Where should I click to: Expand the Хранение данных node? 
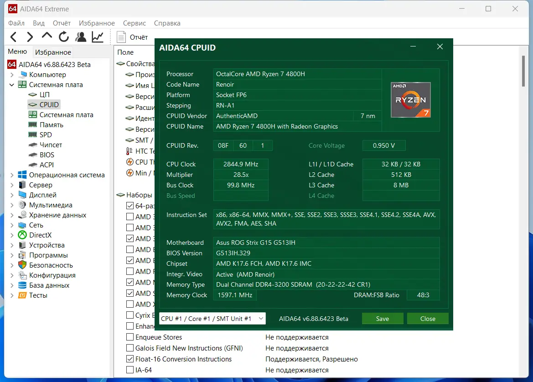coord(12,215)
